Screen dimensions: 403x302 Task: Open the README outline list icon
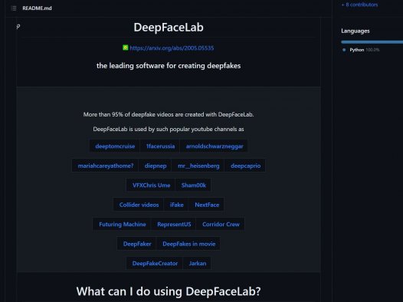14,8
